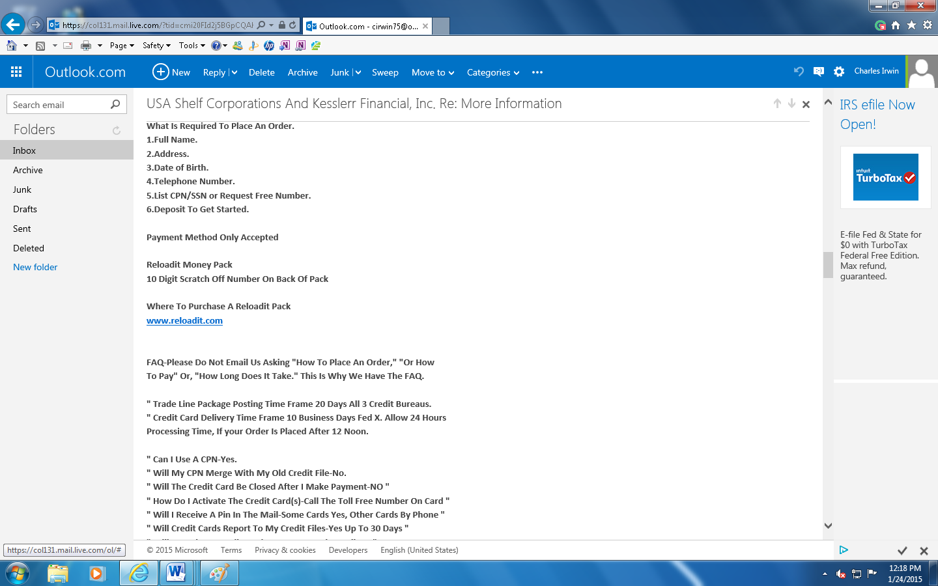The image size is (938, 586).
Task: Click the refresh icon in the address bar
Action: point(292,25)
